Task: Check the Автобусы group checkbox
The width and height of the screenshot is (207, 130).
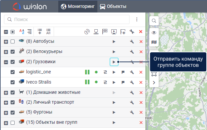Action: pyautogui.click(x=13, y=41)
